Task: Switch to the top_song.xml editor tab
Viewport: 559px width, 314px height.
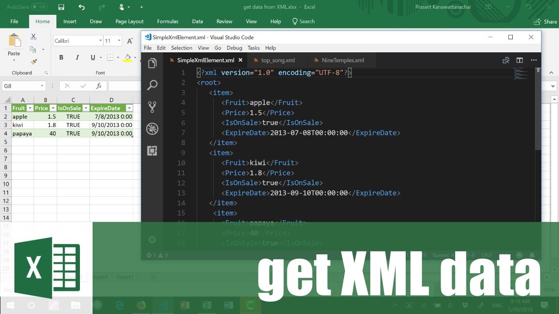Action: [278, 60]
